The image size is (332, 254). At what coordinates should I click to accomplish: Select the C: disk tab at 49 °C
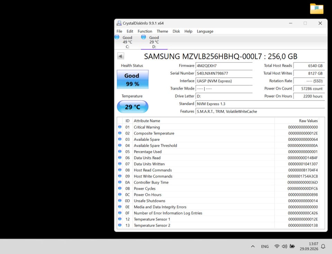point(127,42)
